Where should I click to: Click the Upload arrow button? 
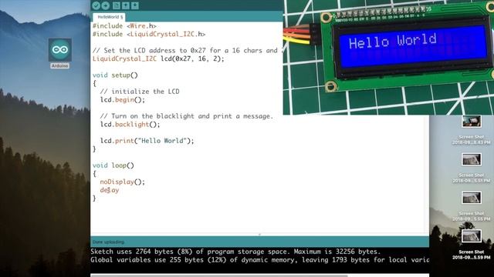(x=106, y=5)
